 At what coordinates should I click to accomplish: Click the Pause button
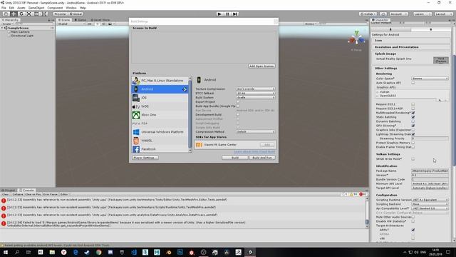click(227, 14)
